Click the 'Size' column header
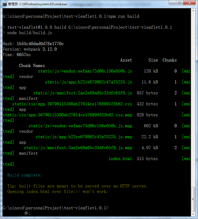Screen dimensions: 198x219 [x=153, y=60]
